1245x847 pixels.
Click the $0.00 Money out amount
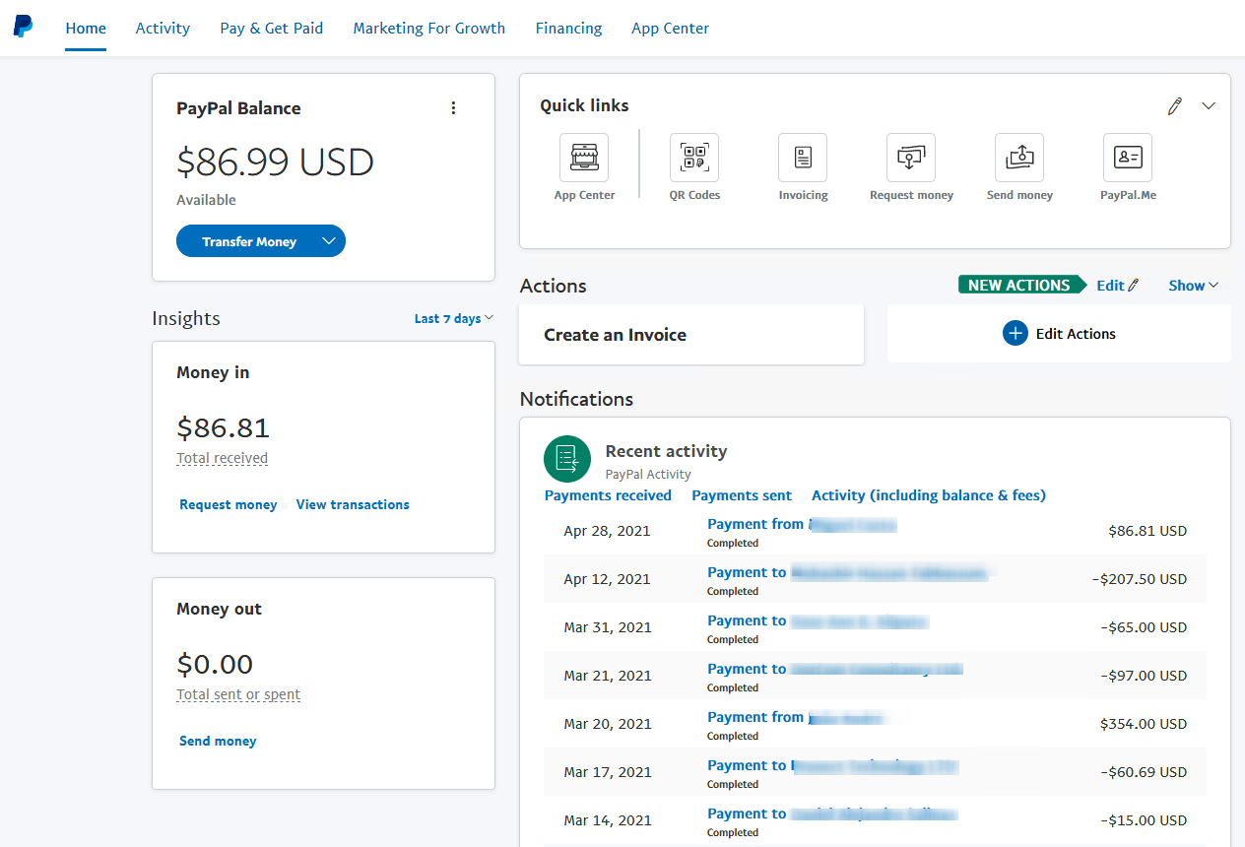[215, 664]
